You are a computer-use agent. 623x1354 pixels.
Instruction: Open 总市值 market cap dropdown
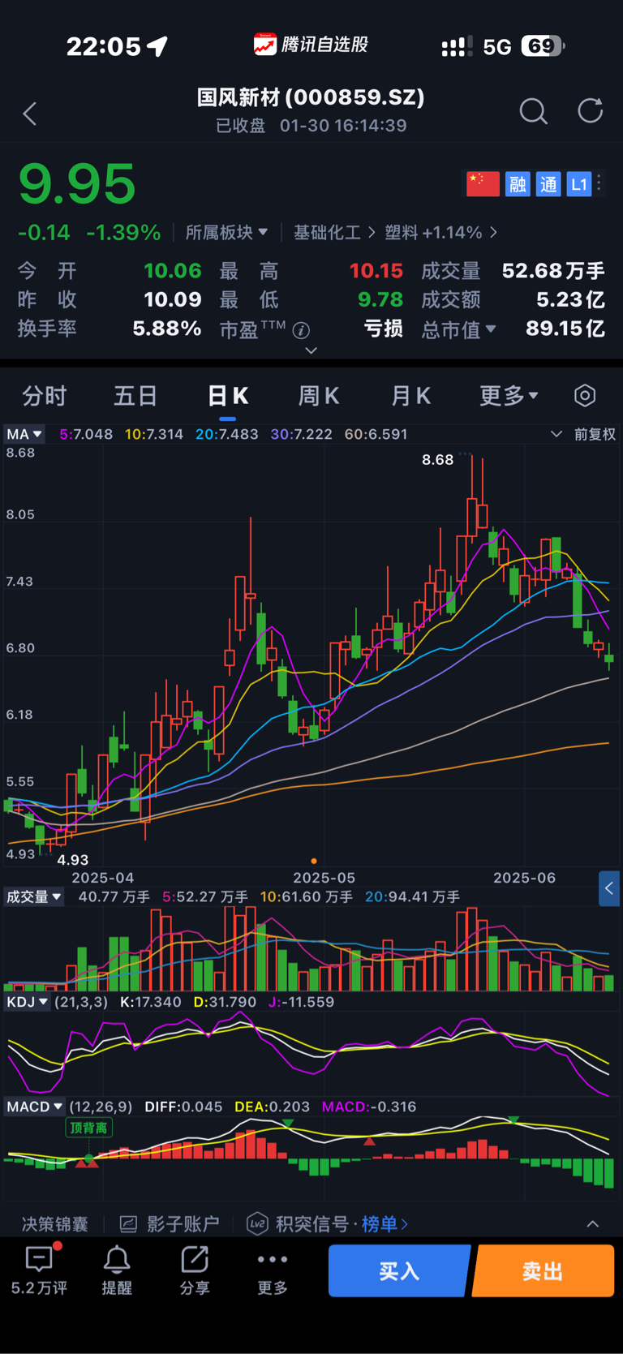click(x=458, y=329)
